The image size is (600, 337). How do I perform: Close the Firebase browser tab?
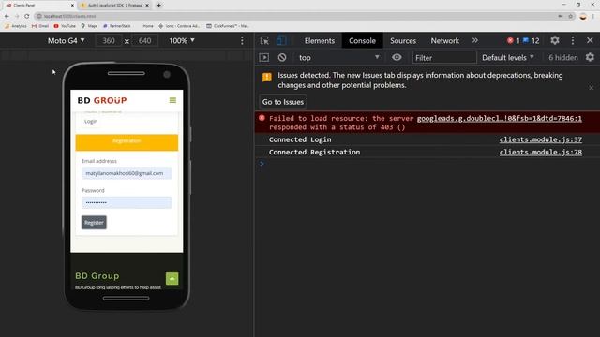(147, 6)
